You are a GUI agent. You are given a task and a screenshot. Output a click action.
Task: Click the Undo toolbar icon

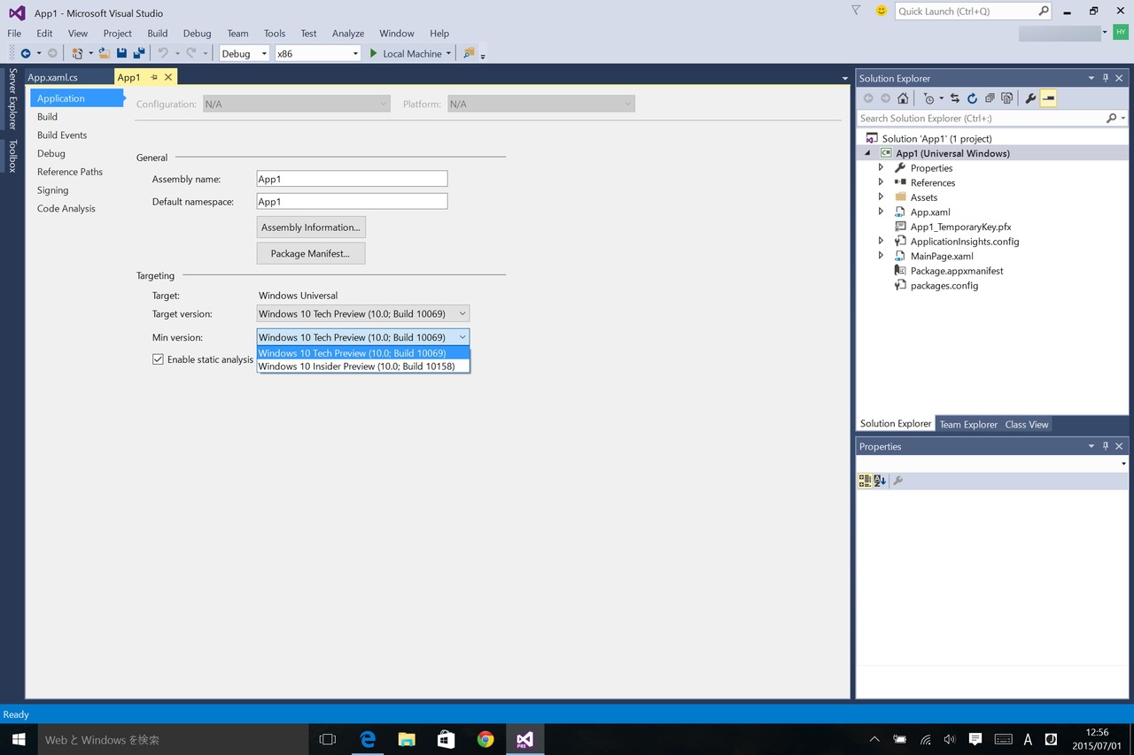click(163, 54)
